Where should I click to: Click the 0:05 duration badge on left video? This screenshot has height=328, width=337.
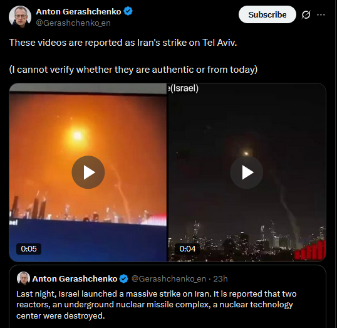[x=29, y=249]
